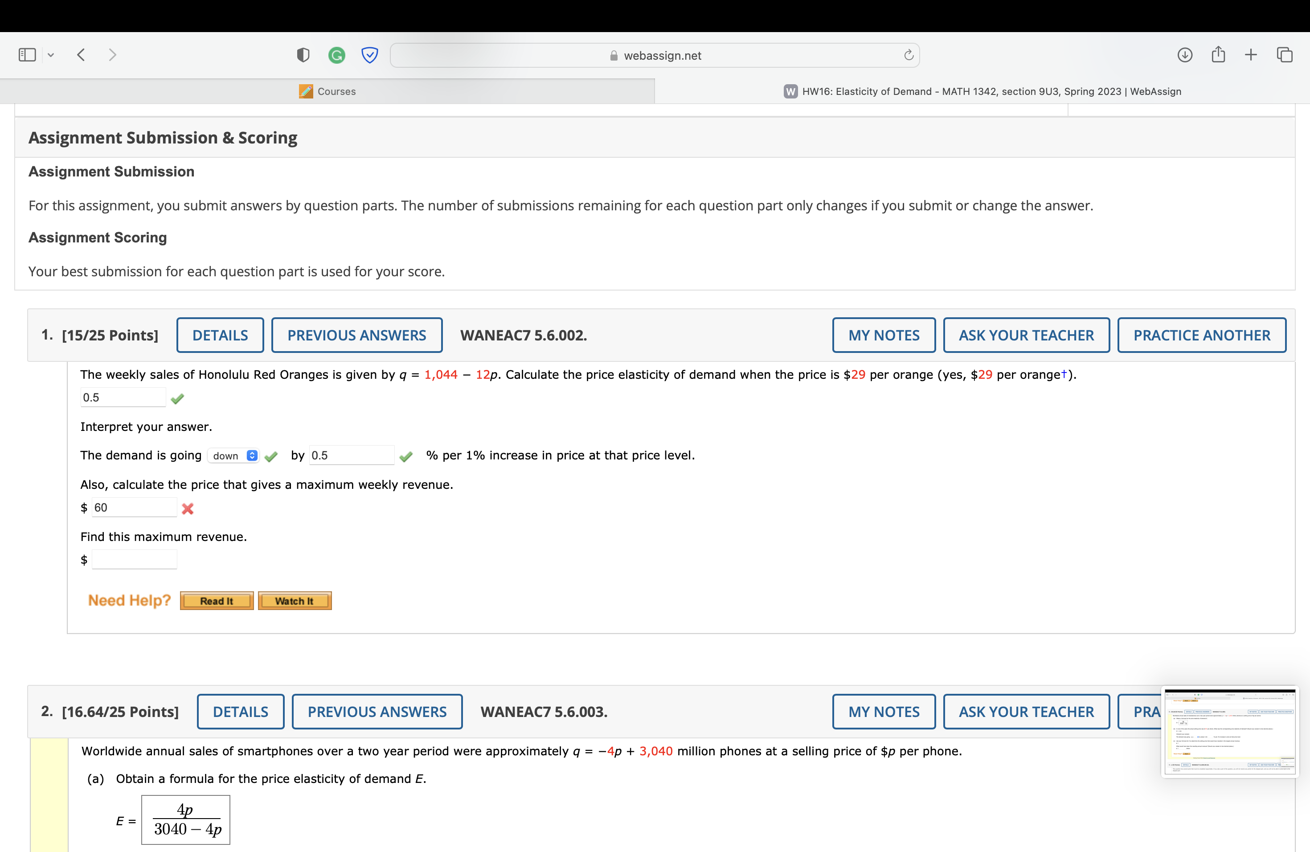1310x852 pixels.
Task: Click the browser forward arrow
Action: click(x=112, y=54)
